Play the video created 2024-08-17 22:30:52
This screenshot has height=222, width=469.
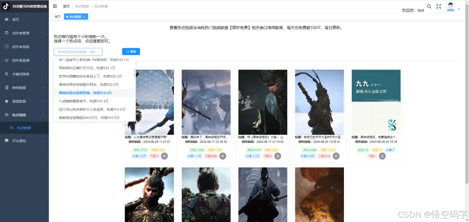(x=222, y=156)
